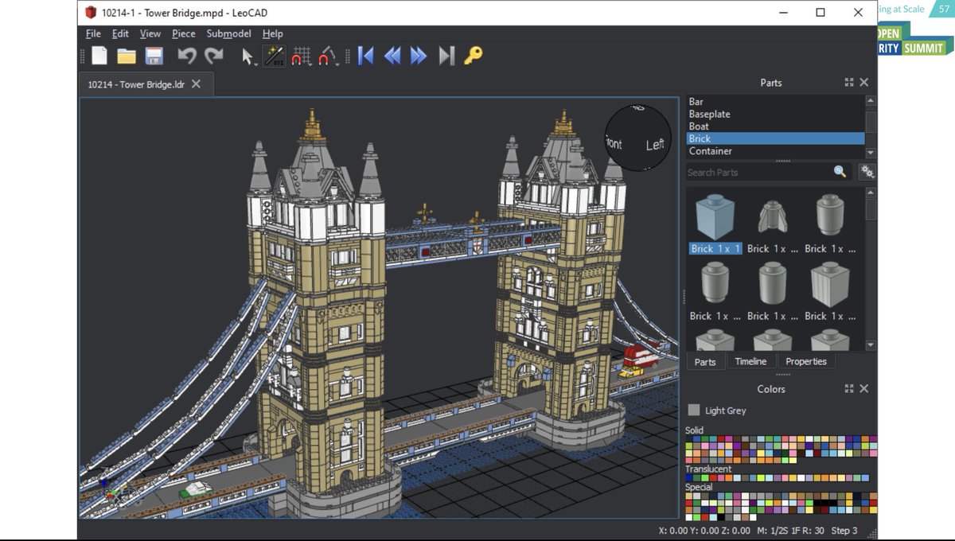The height and width of the screenshot is (541, 955).
Task: Click the magnifier icon in Search Parts
Action: pos(840,172)
